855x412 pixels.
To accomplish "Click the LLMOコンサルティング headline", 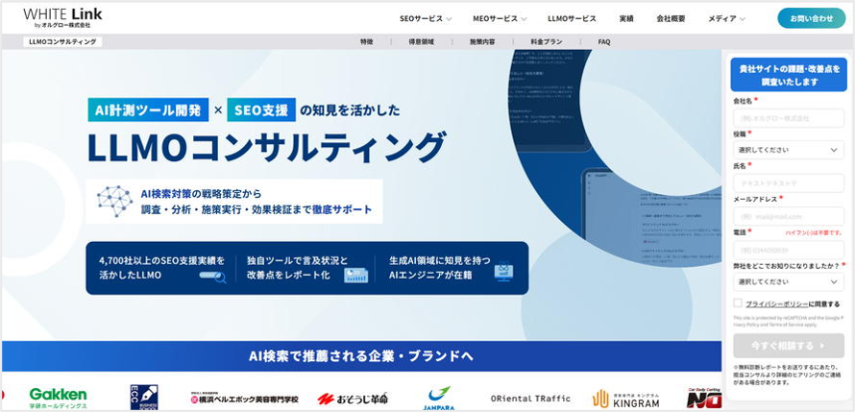I will click(x=267, y=148).
